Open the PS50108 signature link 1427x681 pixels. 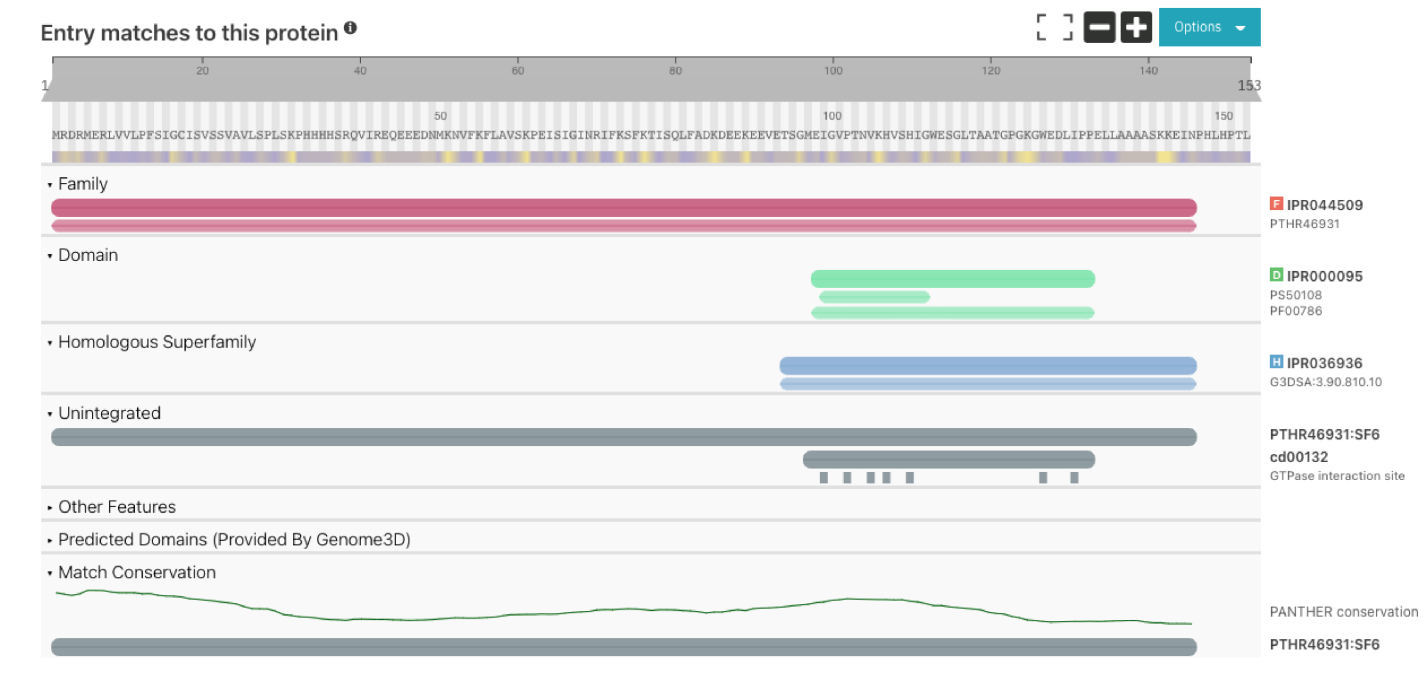pos(1296,295)
